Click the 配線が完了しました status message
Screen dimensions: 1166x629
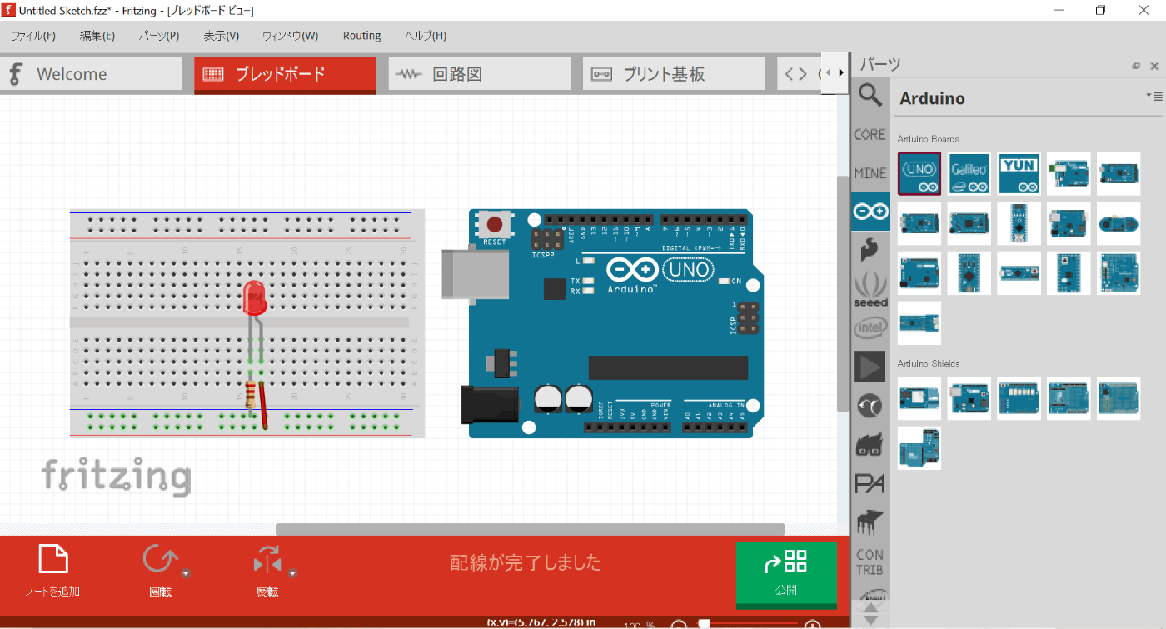pos(526,563)
